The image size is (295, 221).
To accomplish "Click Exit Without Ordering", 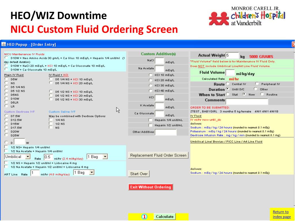I will click(x=150, y=187).
